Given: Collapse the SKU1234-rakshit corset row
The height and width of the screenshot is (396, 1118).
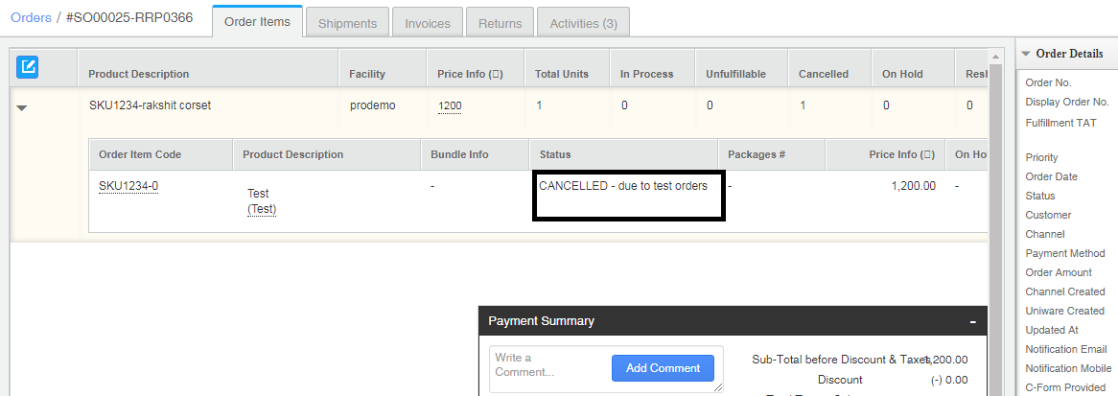Looking at the screenshot, I should [x=21, y=107].
